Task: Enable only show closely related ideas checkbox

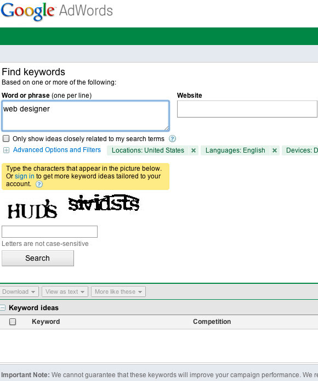Action: coord(6,138)
